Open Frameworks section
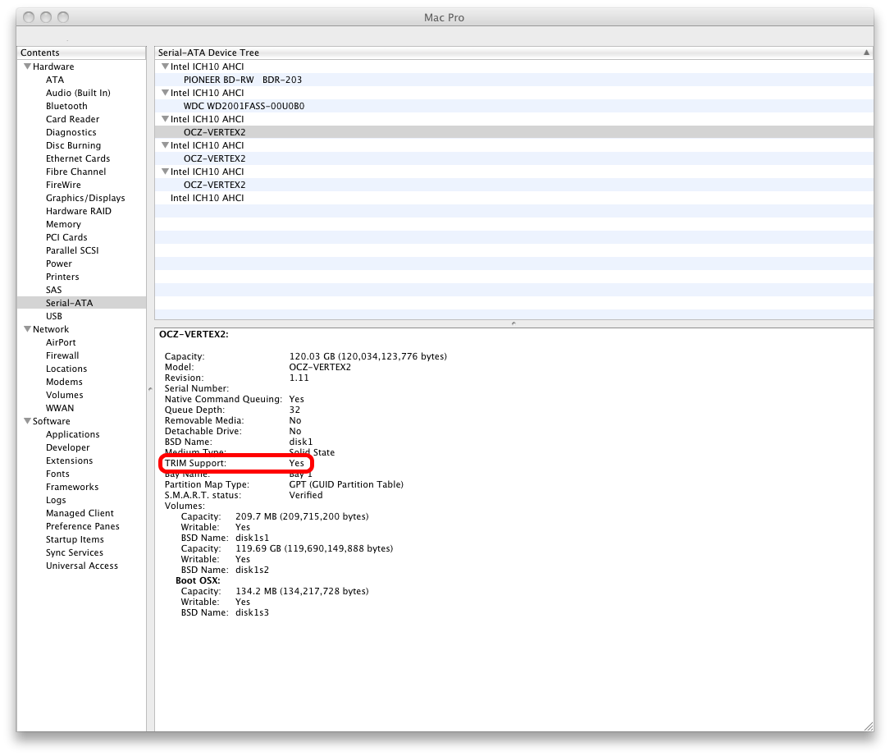The image size is (890, 756). coord(72,487)
